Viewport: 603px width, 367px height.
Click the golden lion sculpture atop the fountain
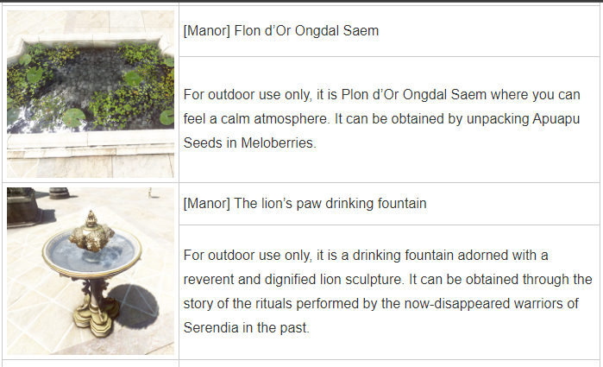[91, 234]
